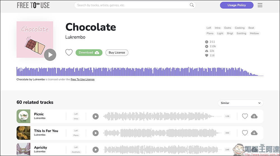Download the Picnic track via cloud icon
The height and width of the screenshot is (156, 280).
click(254, 116)
